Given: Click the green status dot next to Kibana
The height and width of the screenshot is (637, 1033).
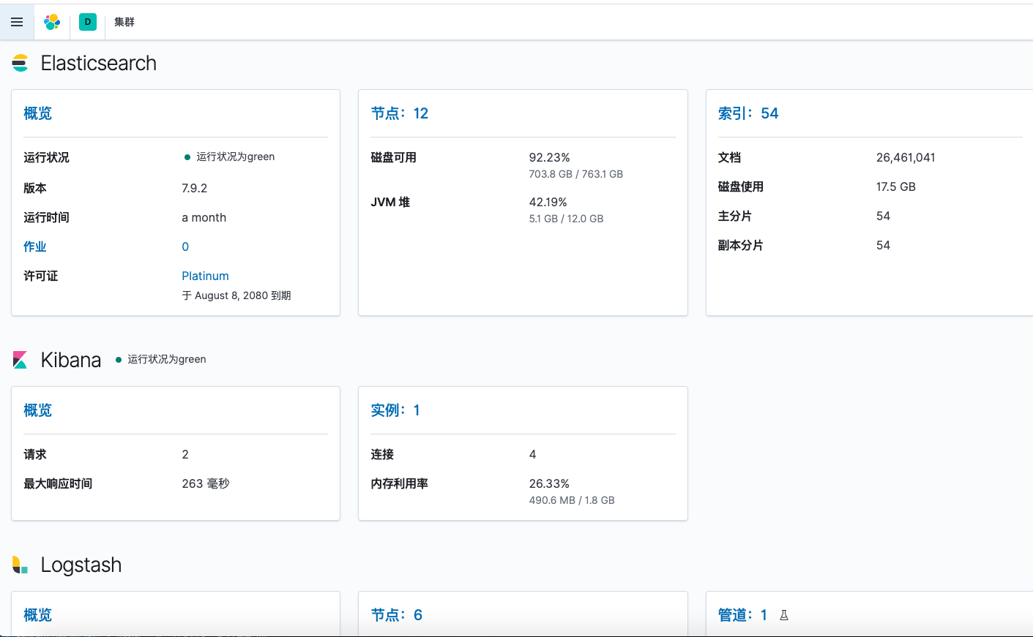Looking at the screenshot, I should tap(117, 359).
